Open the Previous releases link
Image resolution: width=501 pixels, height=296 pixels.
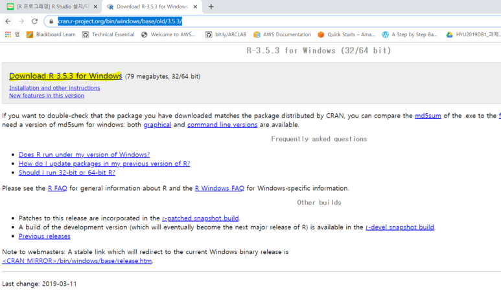click(45, 236)
